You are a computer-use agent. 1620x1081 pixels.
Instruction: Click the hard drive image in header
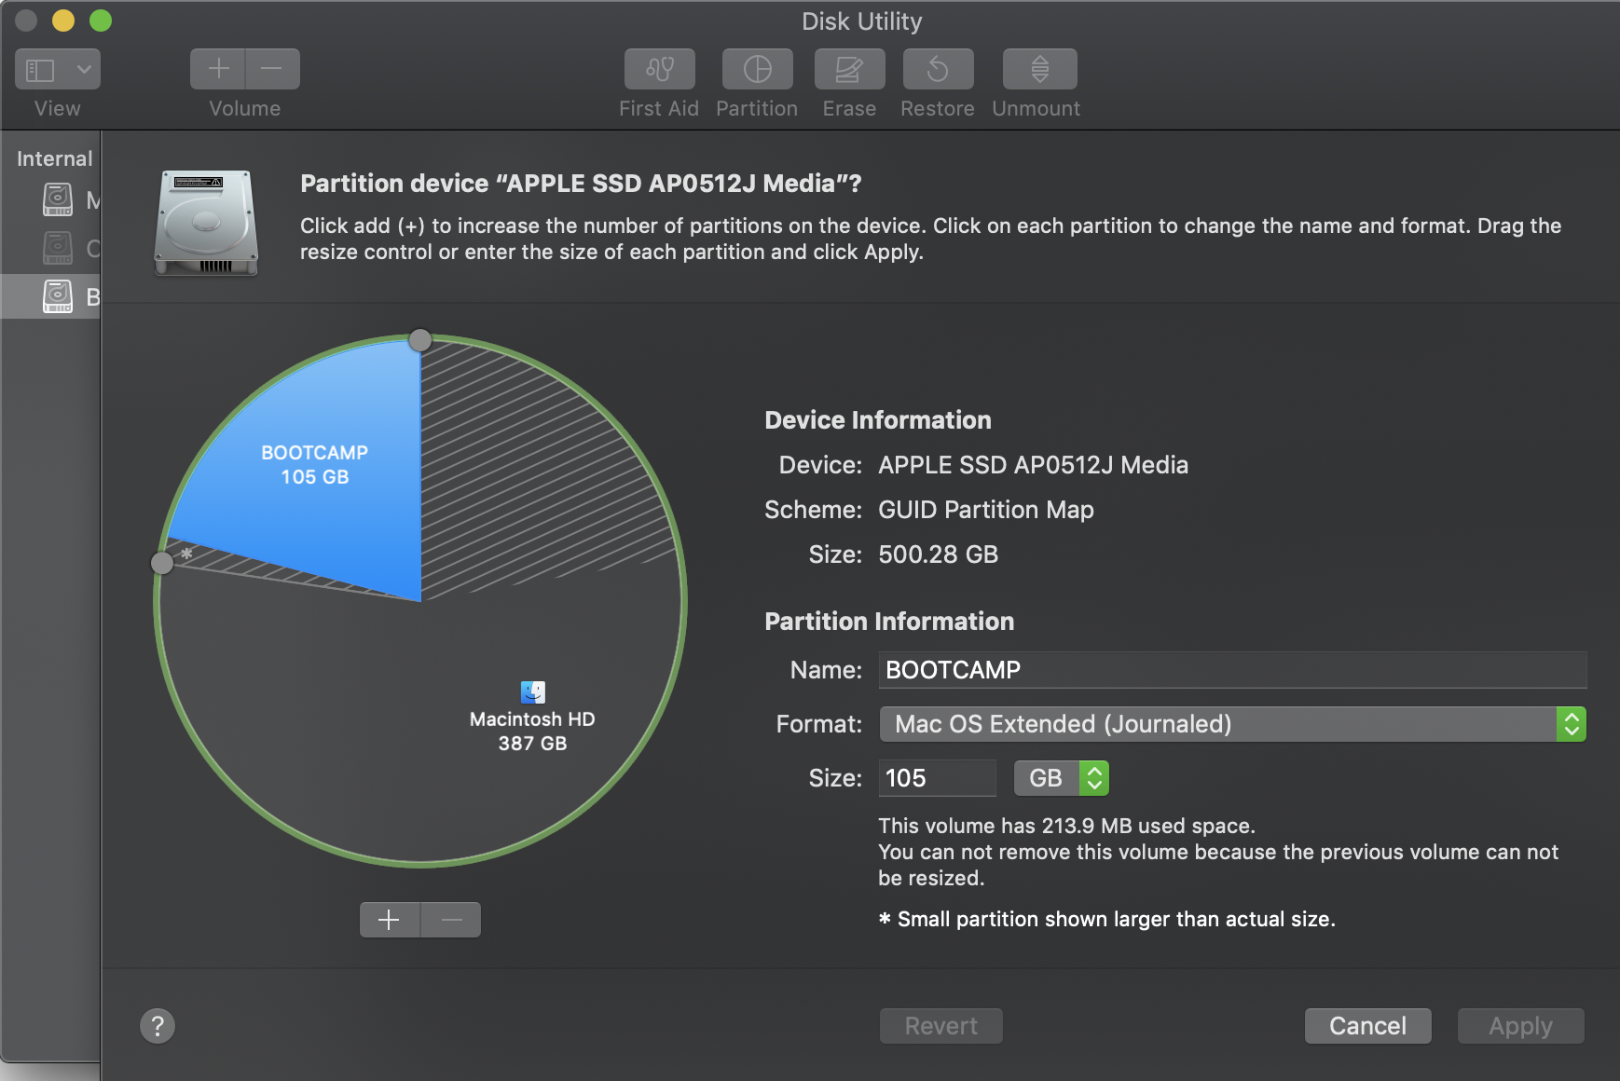click(x=206, y=223)
